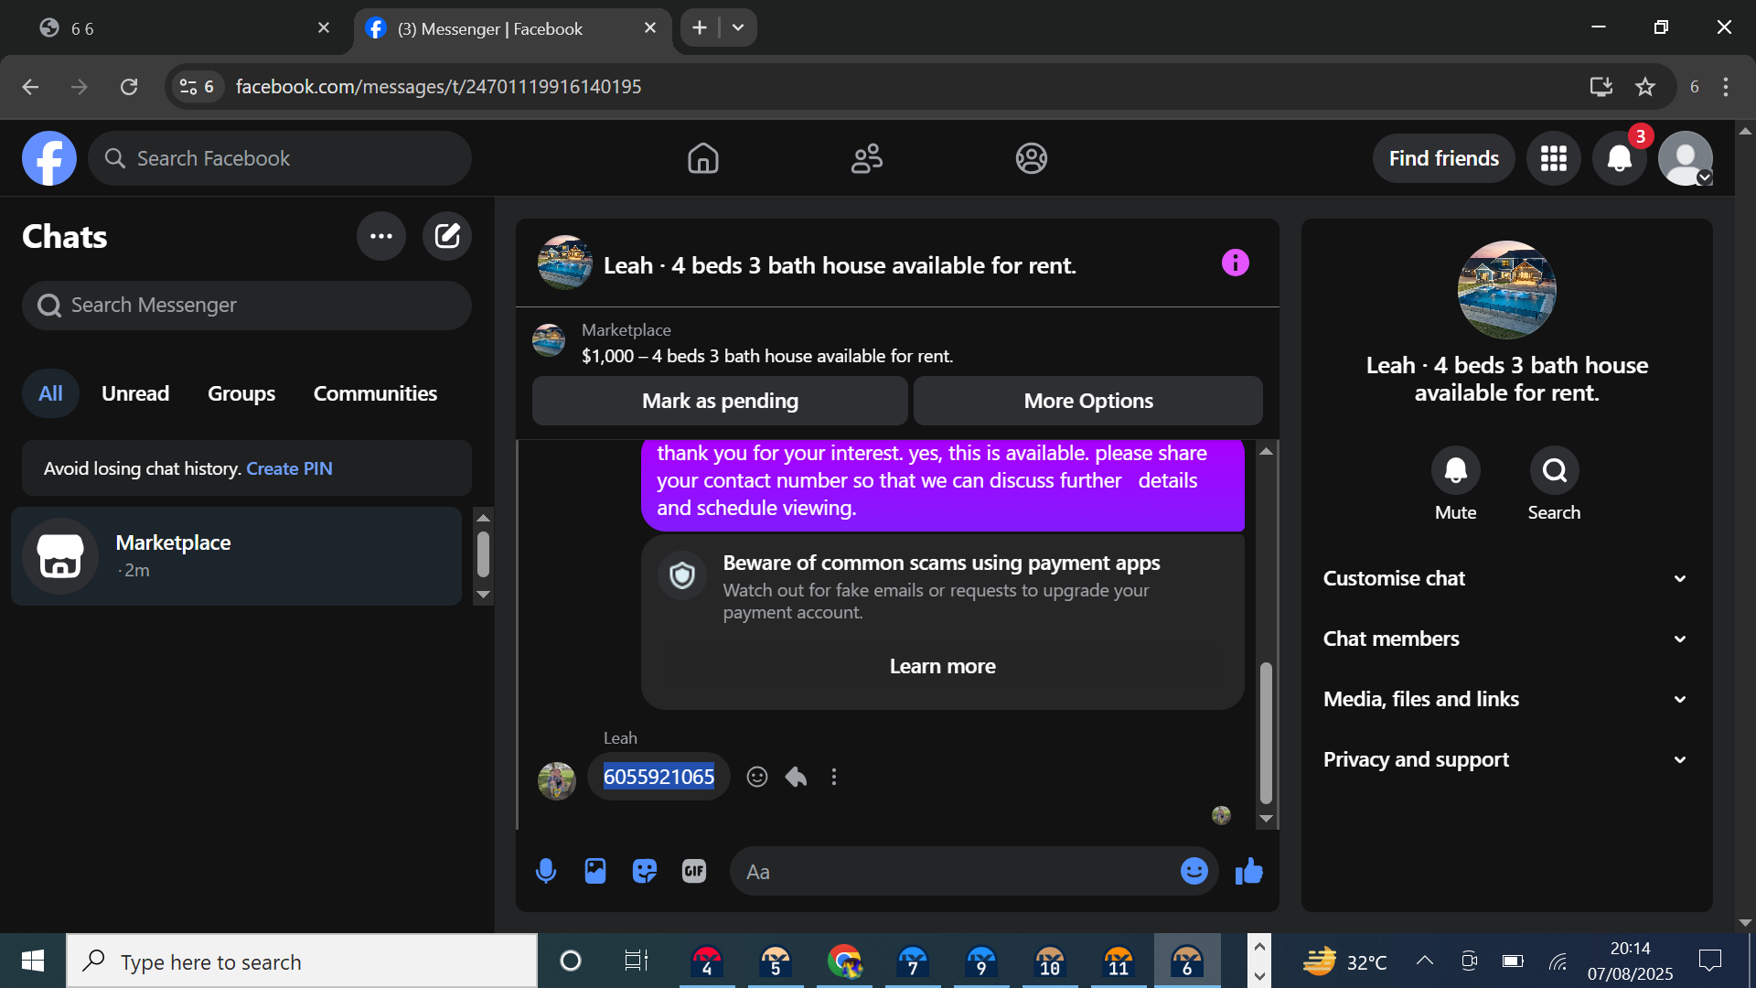The width and height of the screenshot is (1756, 988).
Task: Click the chat list scrollbar thumb
Action: coord(483,554)
